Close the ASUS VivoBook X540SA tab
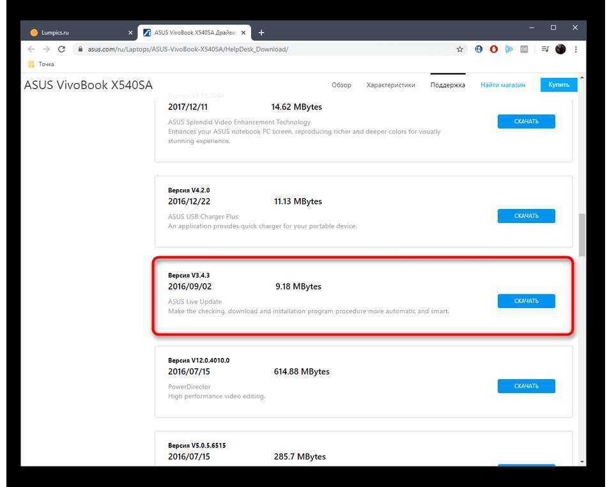This screenshot has width=607, height=487. [243, 33]
